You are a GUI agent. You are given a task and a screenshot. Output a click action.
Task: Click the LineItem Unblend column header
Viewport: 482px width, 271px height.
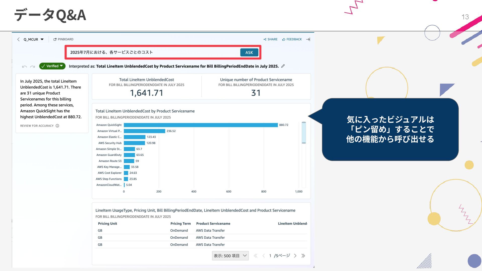pyautogui.click(x=292, y=224)
